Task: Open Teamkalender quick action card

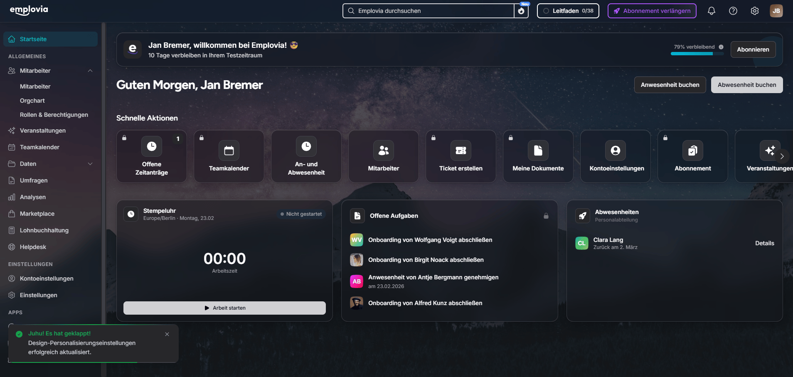Action: click(229, 156)
